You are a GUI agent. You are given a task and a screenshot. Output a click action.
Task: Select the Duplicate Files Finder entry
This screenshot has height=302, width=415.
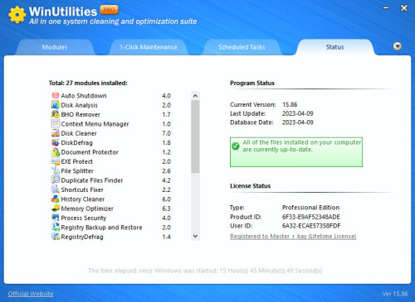coord(92,180)
